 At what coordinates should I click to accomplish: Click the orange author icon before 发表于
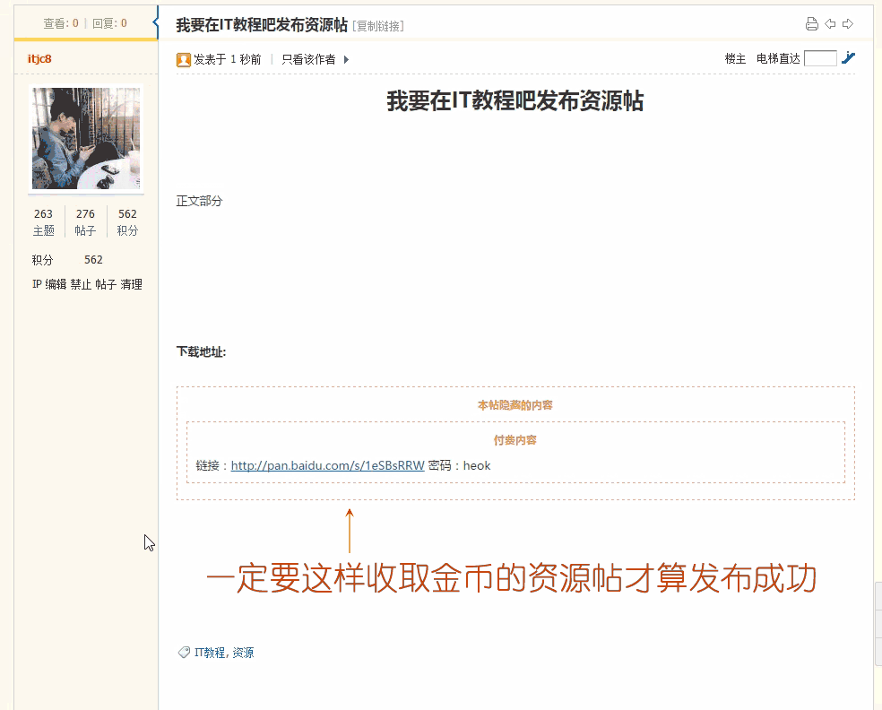(x=184, y=60)
